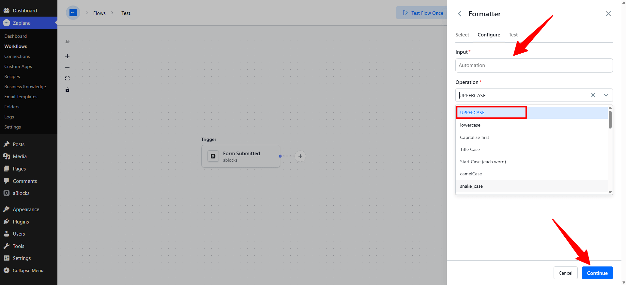
Task: Click the Cancel button
Action: coord(565,273)
